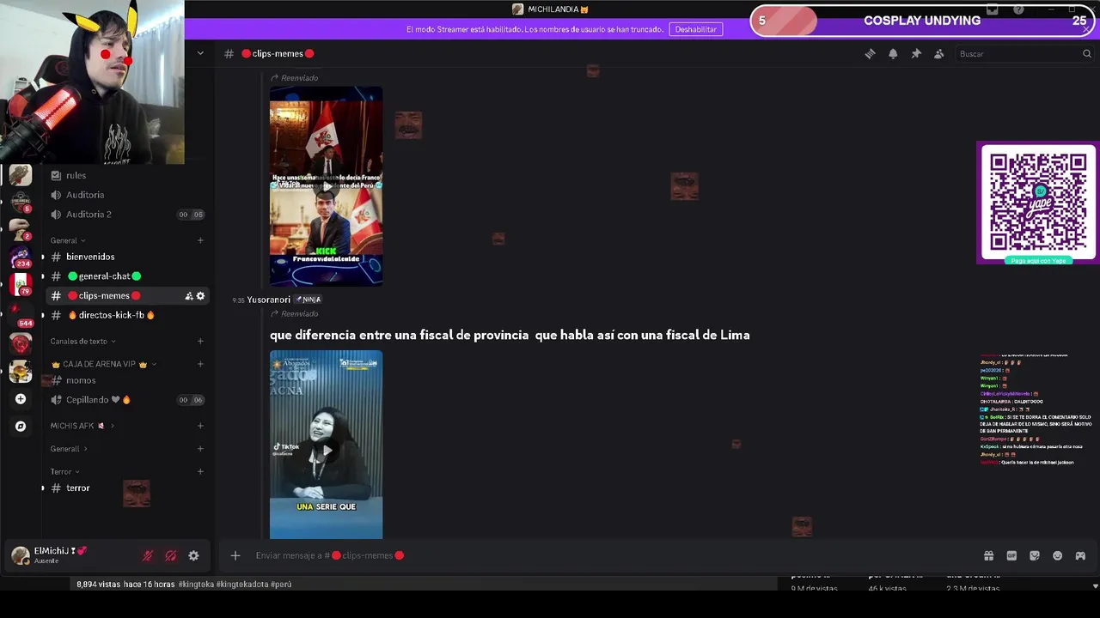Open server dropdown chevron beside channel header
This screenshot has height=618, width=1100.
[x=200, y=53]
